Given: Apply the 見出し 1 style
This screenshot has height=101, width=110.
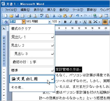Looking at the screenshot, I should pos(32,37).
